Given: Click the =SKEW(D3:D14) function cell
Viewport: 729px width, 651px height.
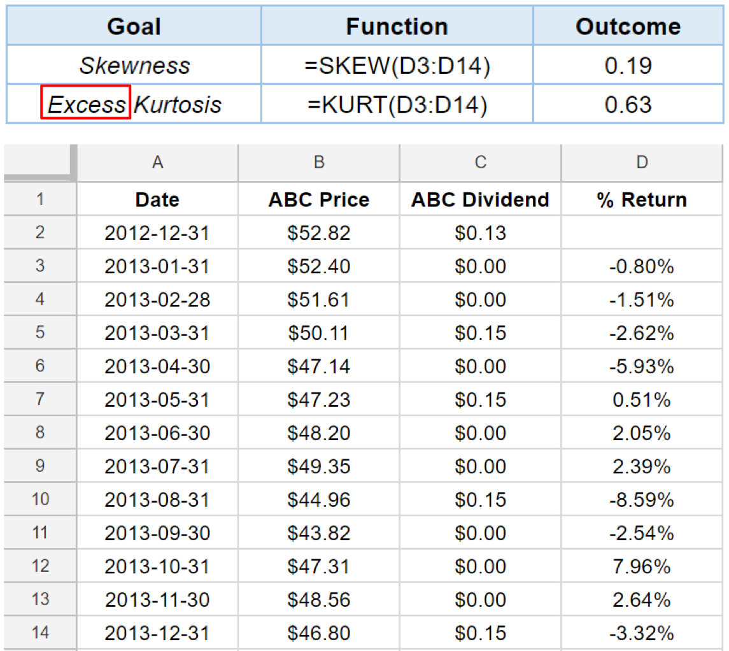Looking at the screenshot, I should coord(397,64).
